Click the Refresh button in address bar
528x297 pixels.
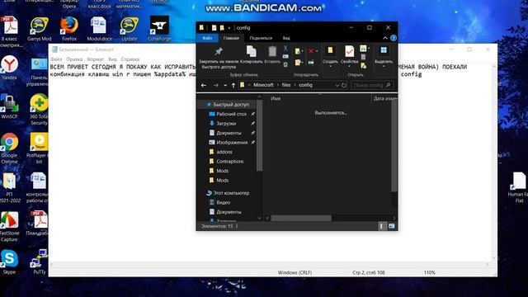point(344,86)
